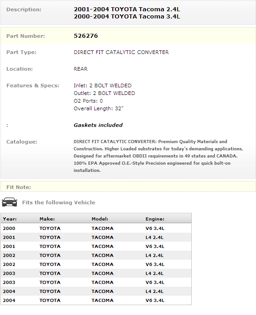
Task: Select the 2000 Toyota Tacoma V6 3.4L row
Action: (x=96, y=228)
